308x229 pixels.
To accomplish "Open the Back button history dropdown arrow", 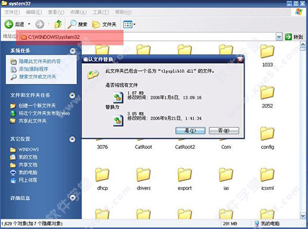I will coord(29,24).
